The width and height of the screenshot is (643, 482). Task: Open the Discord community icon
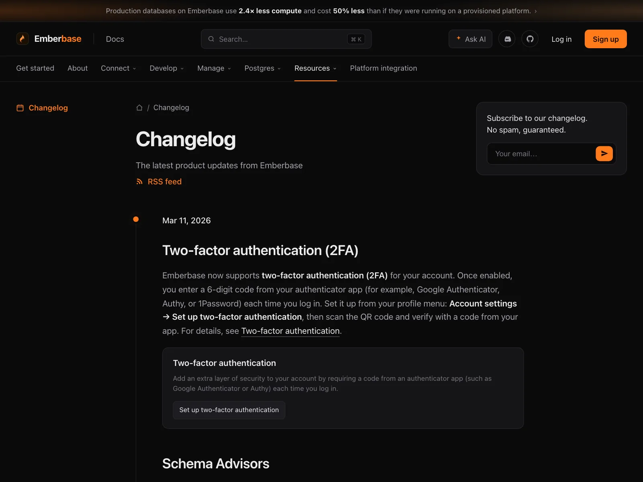(x=507, y=39)
